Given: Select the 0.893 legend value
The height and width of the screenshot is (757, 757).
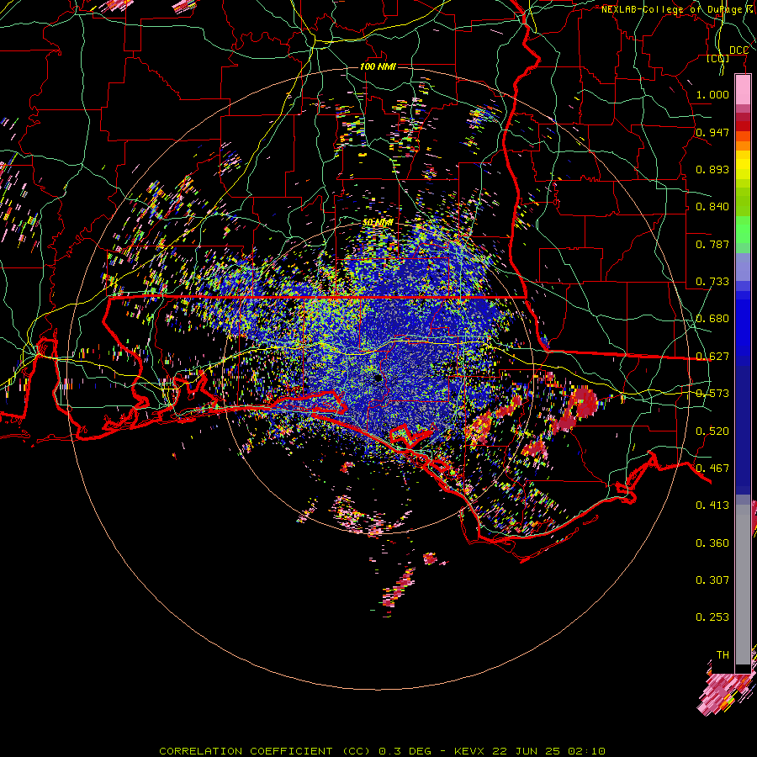Looking at the screenshot, I should pyautogui.click(x=712, y=169).
